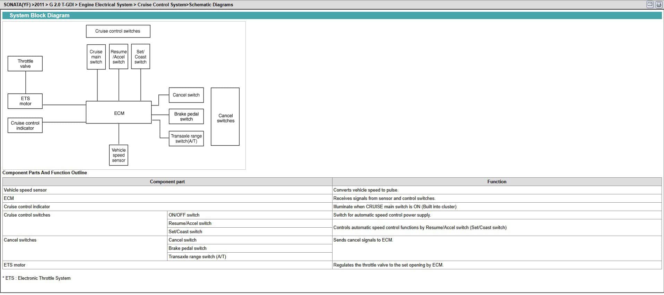Screen dimensions: 664x295
Task: Click the Component part column header
Action: point(167,182)
